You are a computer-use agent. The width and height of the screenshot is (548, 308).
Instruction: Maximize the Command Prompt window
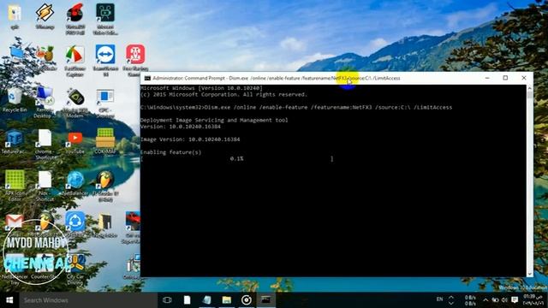point(505,78)
